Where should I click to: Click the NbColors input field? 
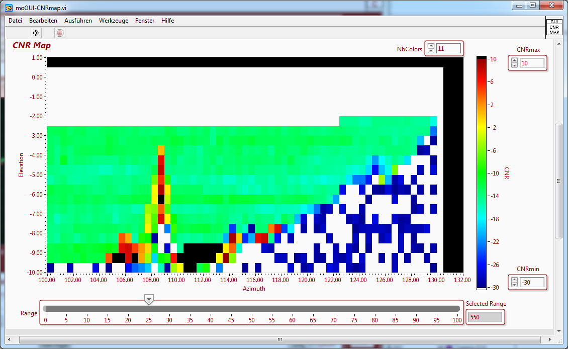[x=448, y=49]
